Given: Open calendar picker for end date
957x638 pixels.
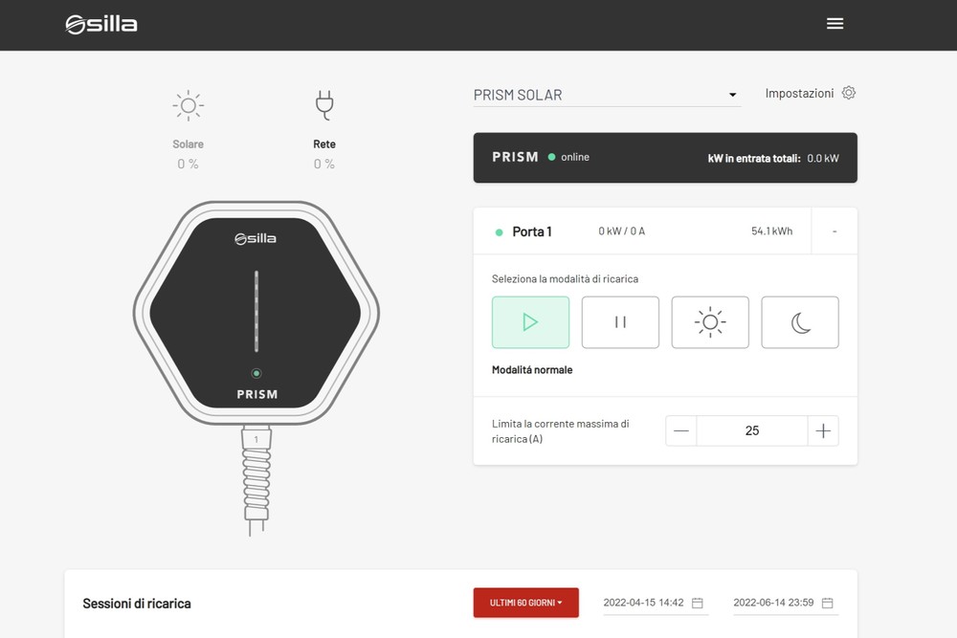Looking at the screenshot, I should click(x=828, y=603).
